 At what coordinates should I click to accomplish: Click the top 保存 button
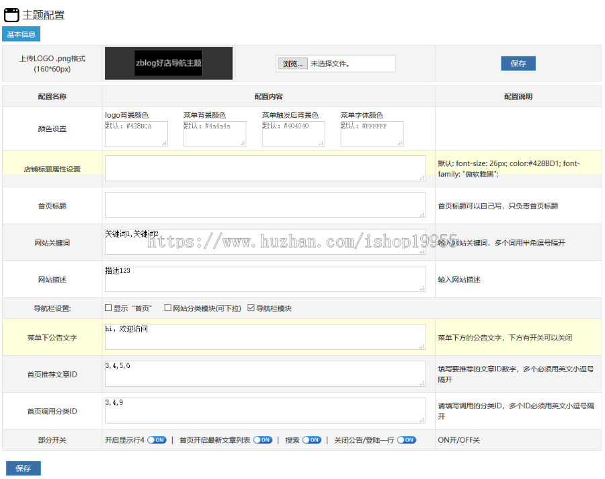518,63
